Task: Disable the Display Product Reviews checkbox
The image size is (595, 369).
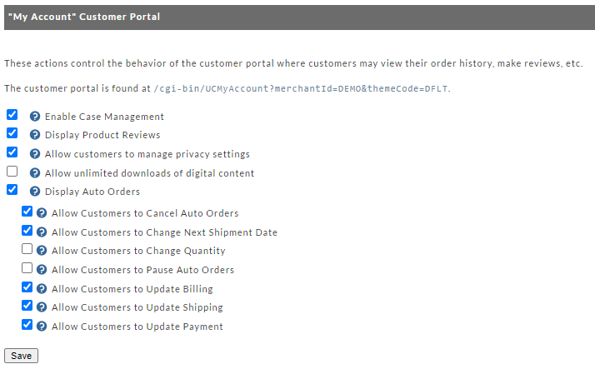Action: point(12,133)
